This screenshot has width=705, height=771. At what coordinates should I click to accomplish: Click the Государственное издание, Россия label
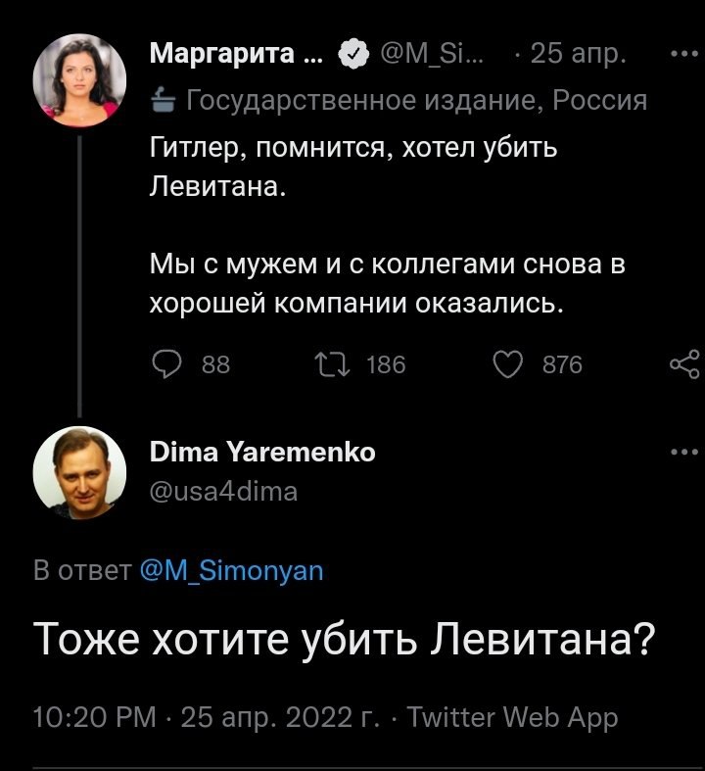tap(416, 101)
